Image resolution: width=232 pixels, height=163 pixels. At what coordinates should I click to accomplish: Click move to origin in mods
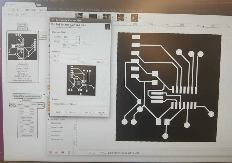click(x=27, y=117)
